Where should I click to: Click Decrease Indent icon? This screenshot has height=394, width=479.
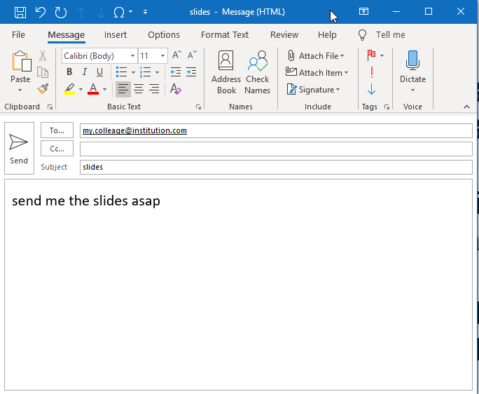(x=176, y=72)
